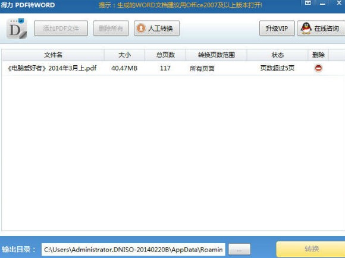The height and width of the screenshot is (258, 345).
Task: Click the D application logo icon
Action: click(x=17, y=28)
